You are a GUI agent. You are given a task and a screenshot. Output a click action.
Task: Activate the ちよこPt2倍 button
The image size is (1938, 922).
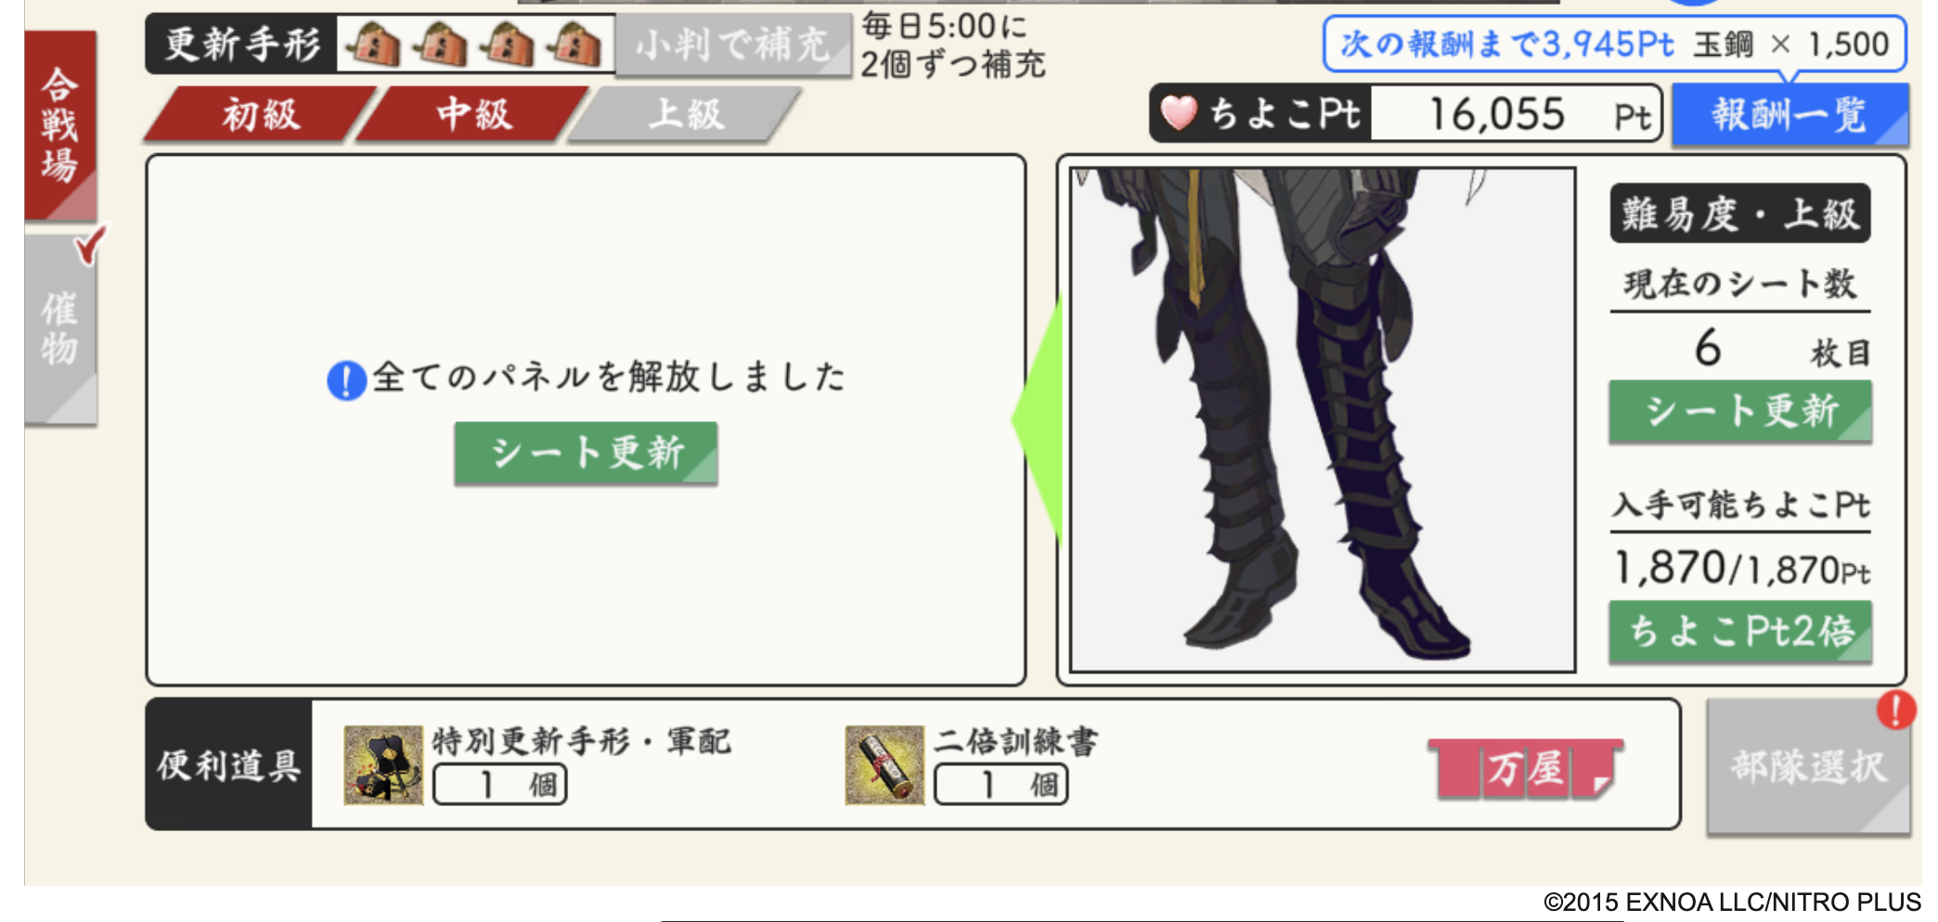click(x=1740, y=632)
